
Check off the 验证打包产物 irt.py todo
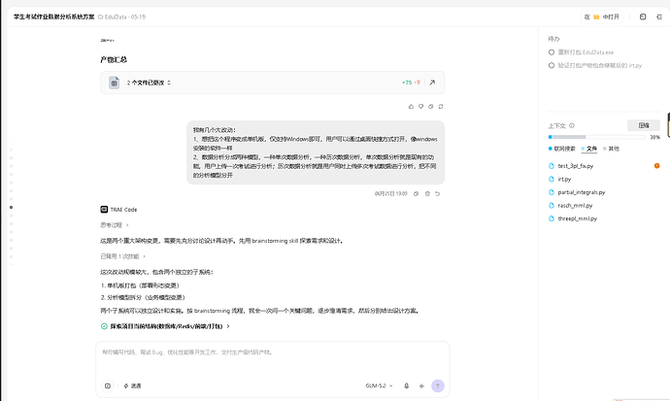pyautogui.click(x=552, y=65)
